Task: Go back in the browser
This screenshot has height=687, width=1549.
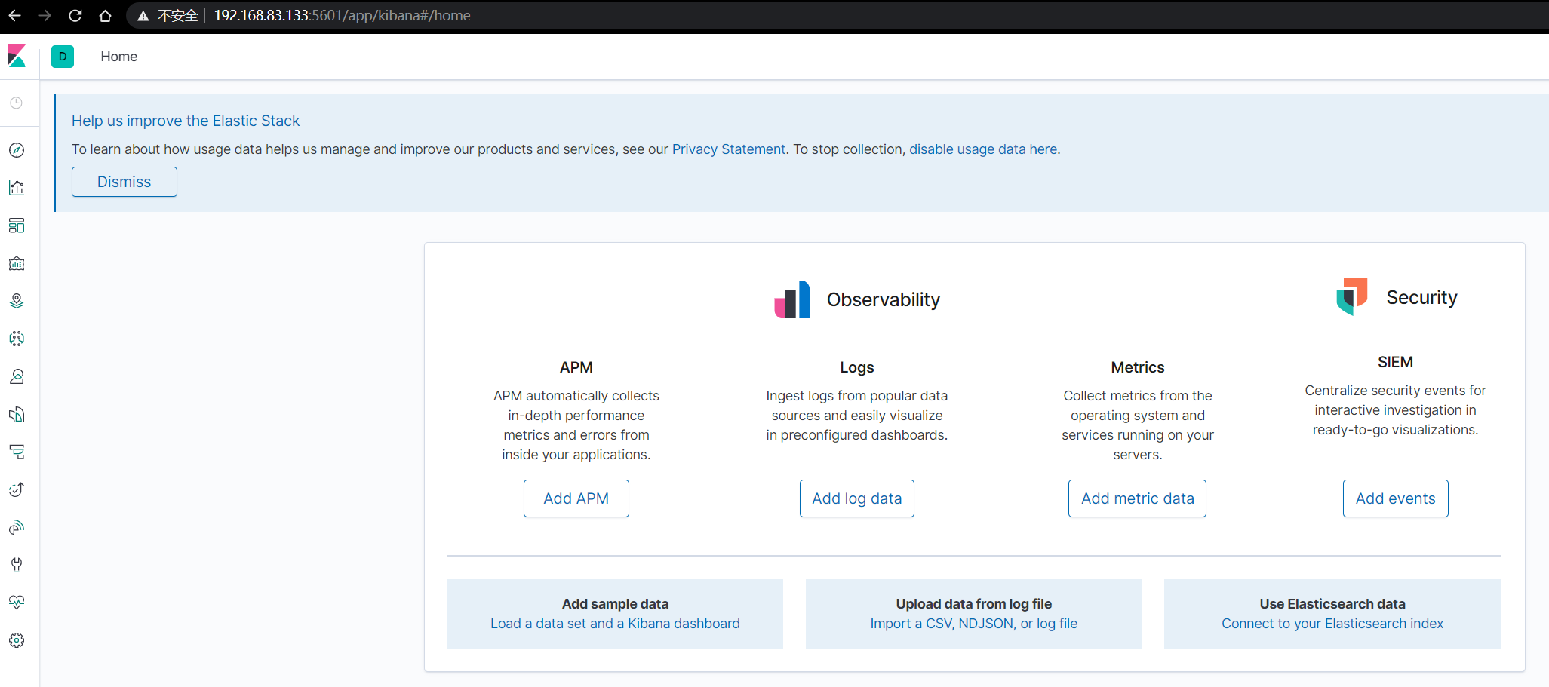Action: pyautogui.click(x=15, y=15)
